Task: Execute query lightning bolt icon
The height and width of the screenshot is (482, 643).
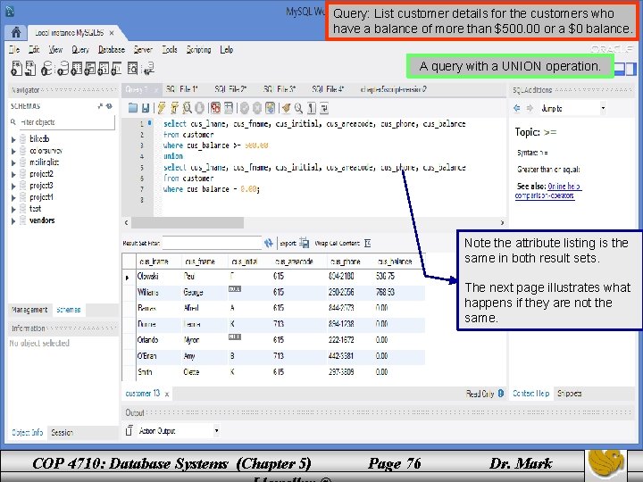Action: 161,108
